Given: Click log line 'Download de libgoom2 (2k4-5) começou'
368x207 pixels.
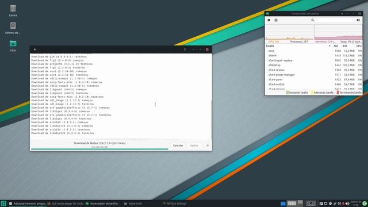Looking at the screenshot, I should point(59,90).
